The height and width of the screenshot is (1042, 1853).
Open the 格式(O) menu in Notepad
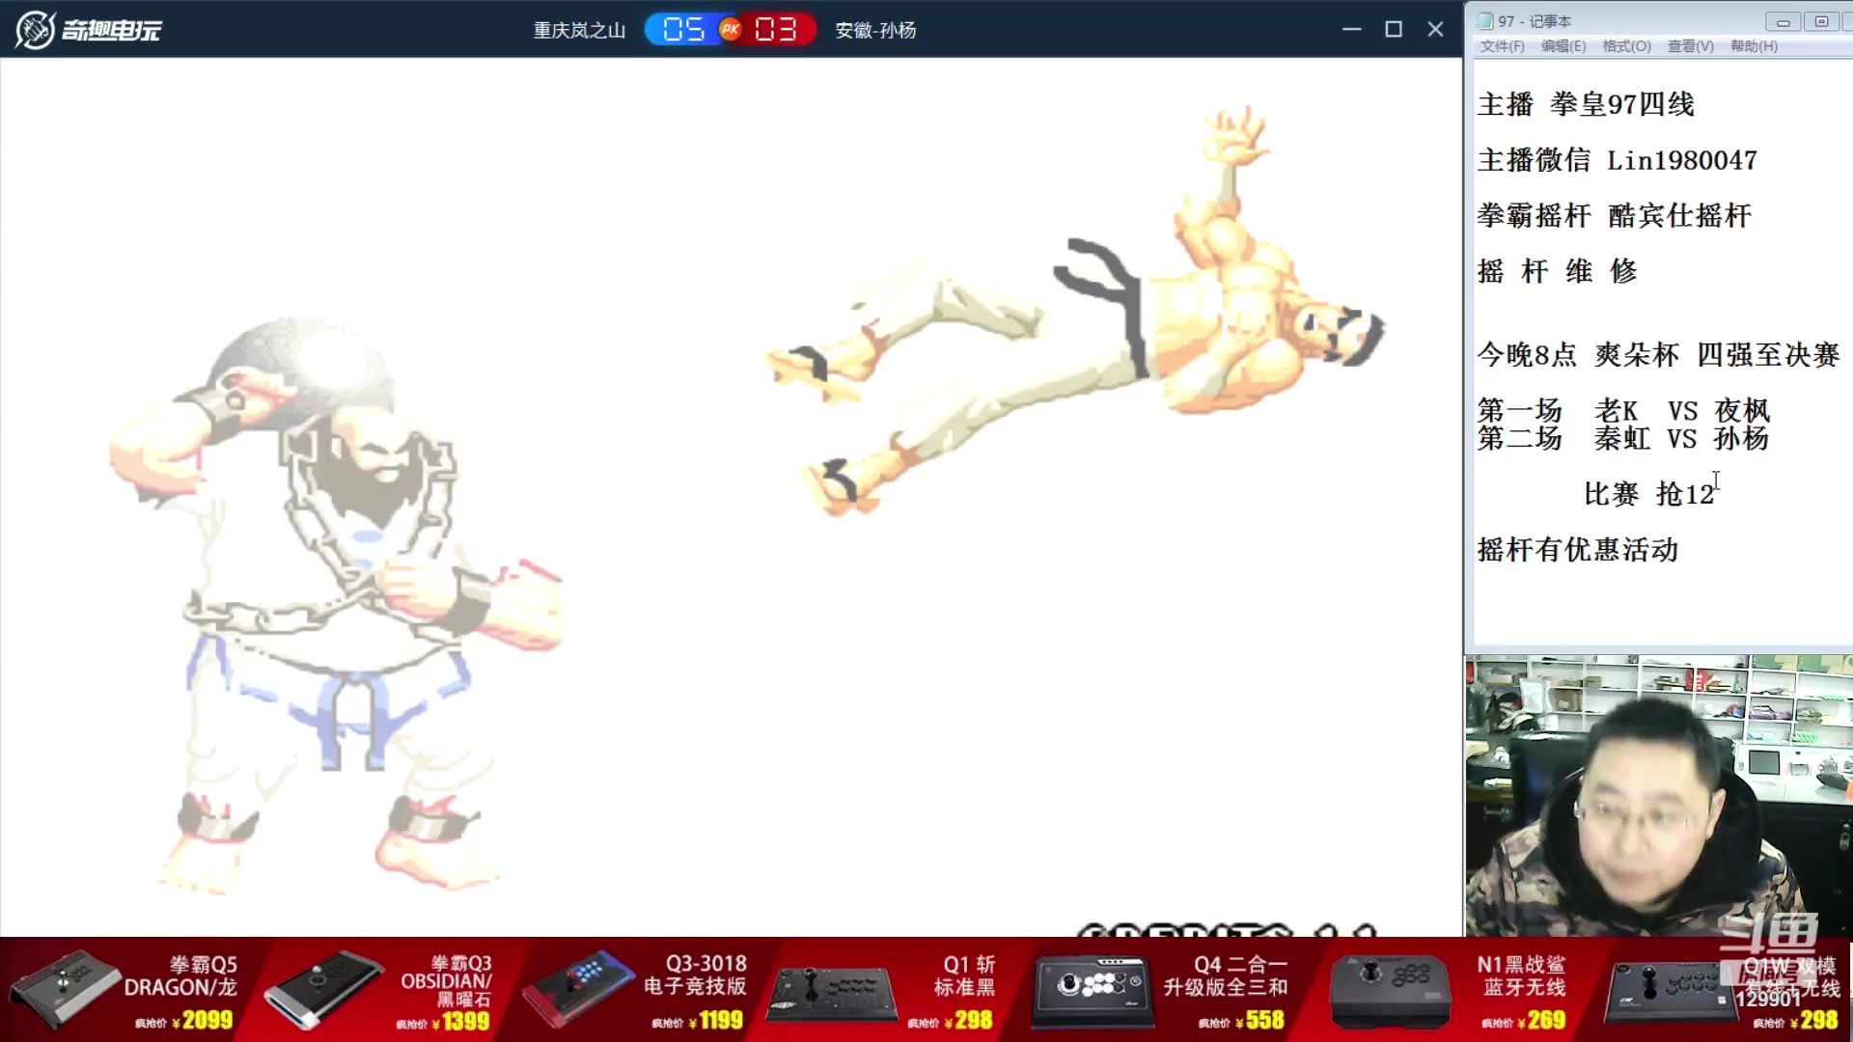tap(1627, 46)
